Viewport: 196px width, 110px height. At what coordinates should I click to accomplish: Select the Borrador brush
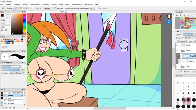tap(12, 101)
